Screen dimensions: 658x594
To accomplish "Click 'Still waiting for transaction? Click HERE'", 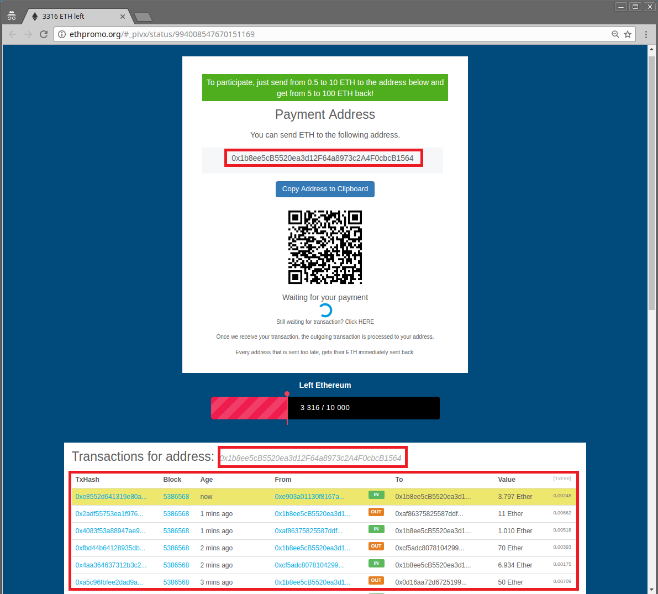I will [325, 322].
